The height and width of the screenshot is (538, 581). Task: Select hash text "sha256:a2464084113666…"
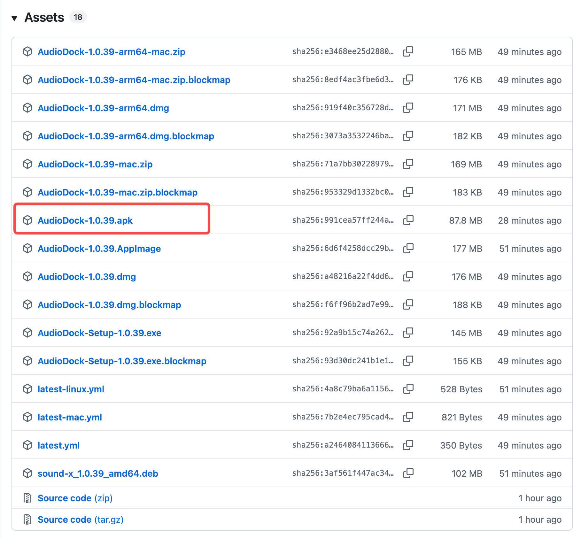[x=343, y=445]
